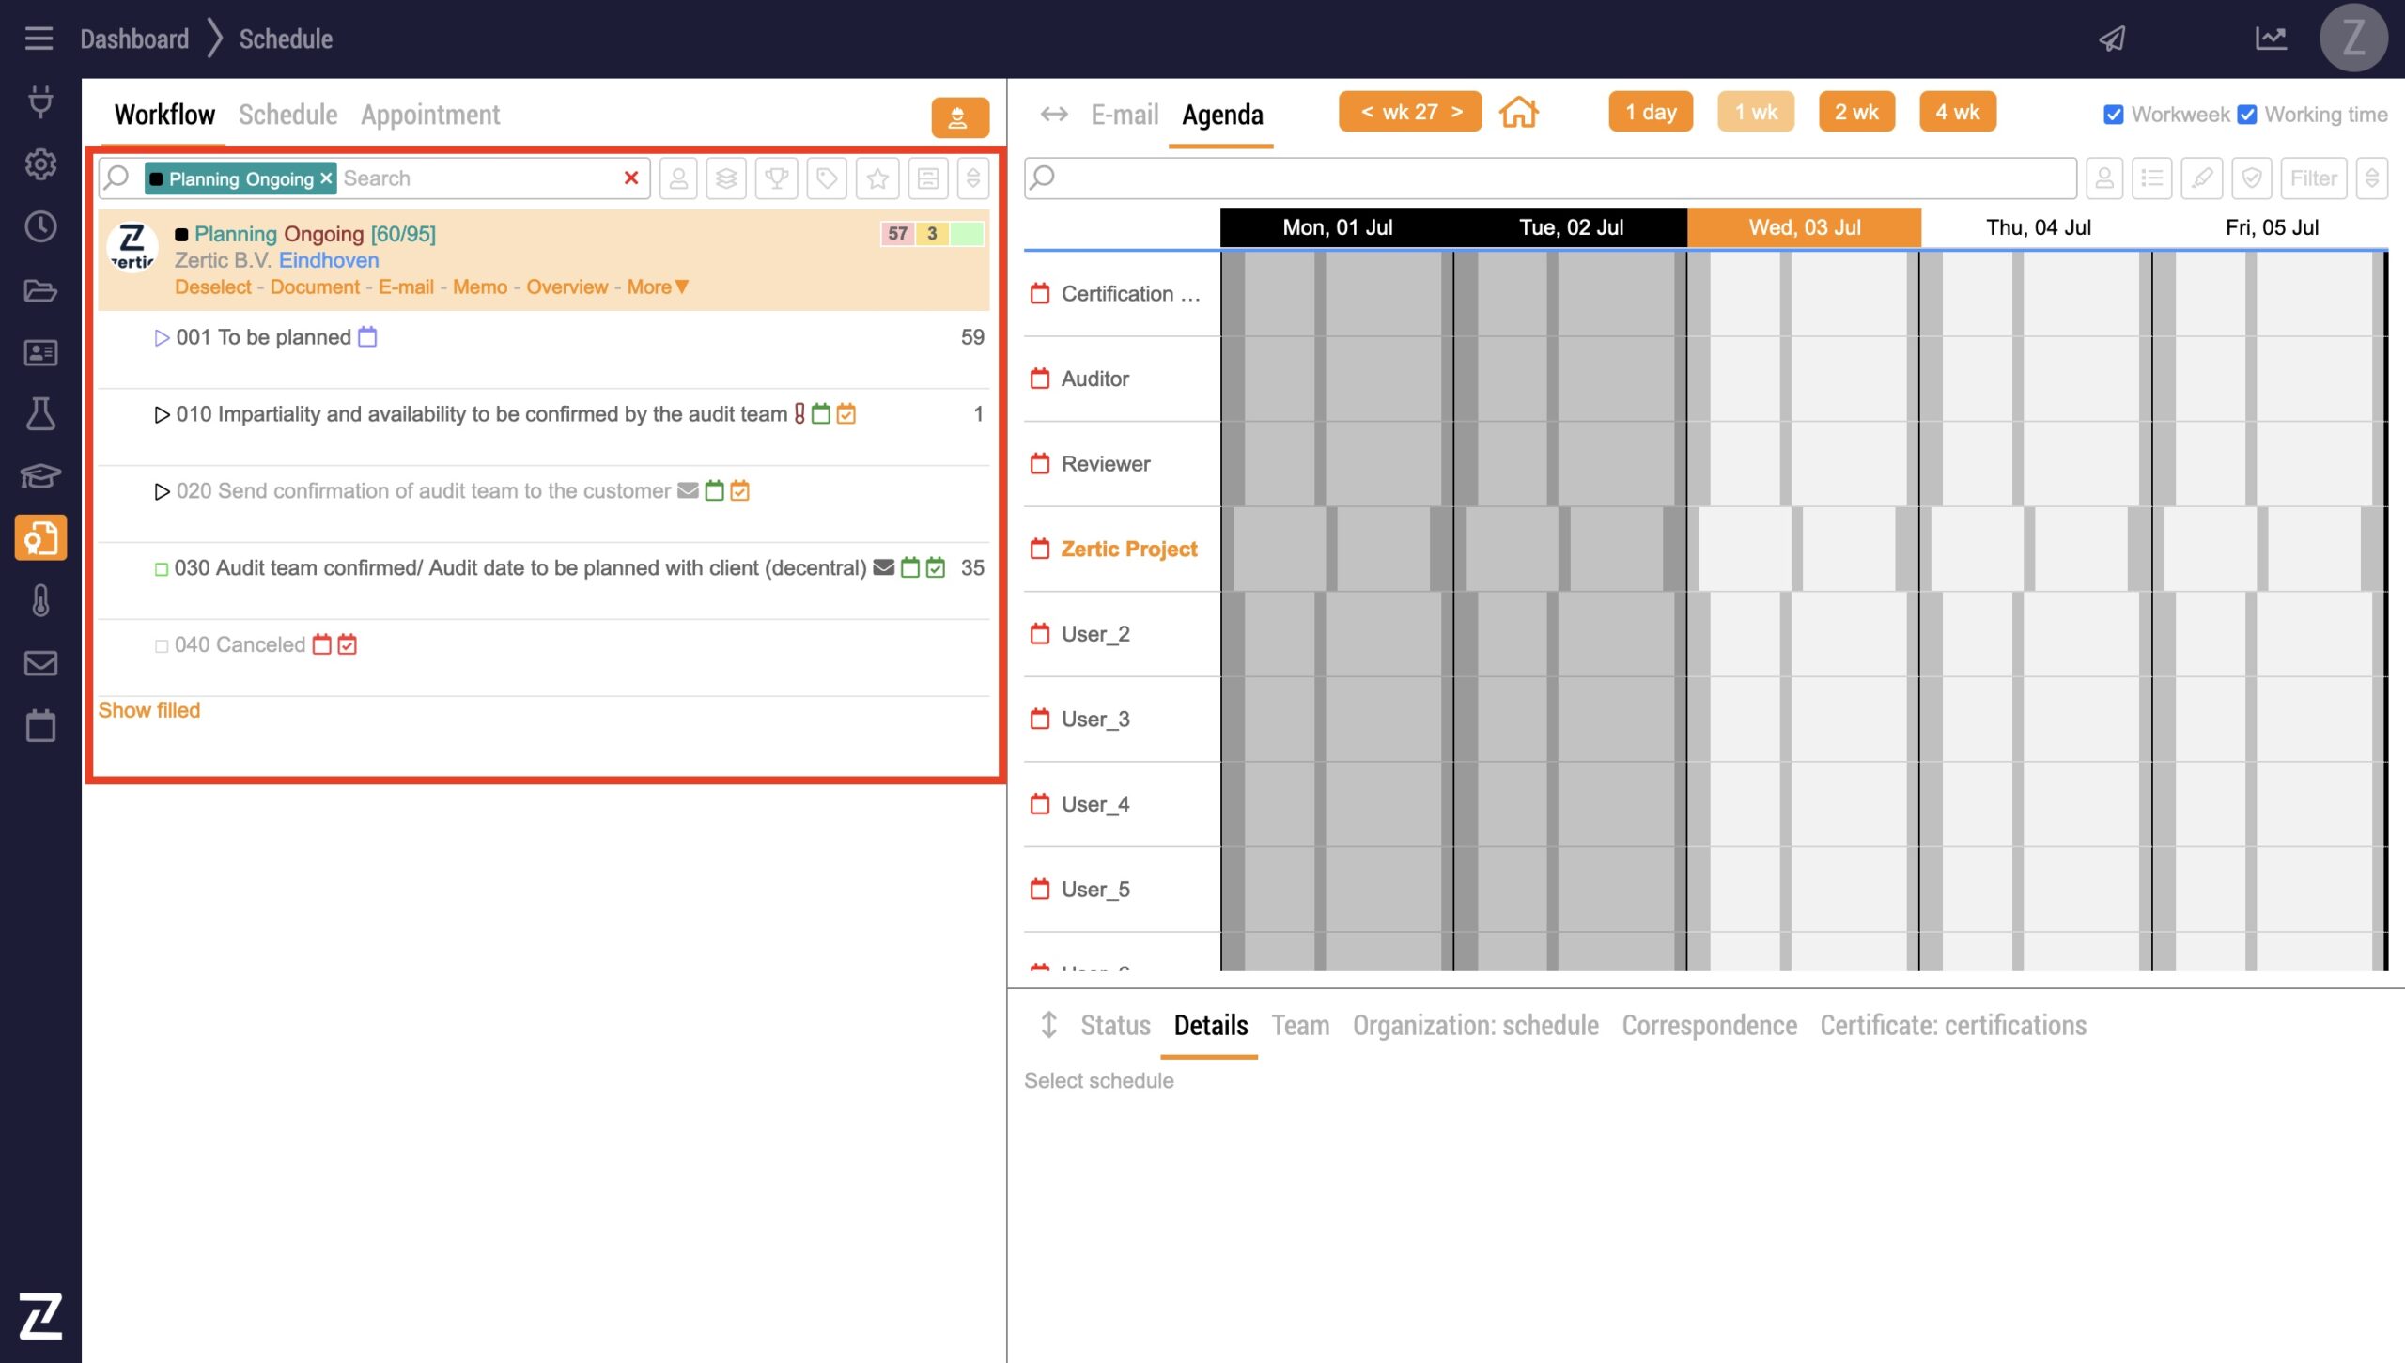This screenshot has width=2405, height=1363.
Task: Open the thermometer icon in sidebar
Action: pyautogui.click(x=40, y=601)
